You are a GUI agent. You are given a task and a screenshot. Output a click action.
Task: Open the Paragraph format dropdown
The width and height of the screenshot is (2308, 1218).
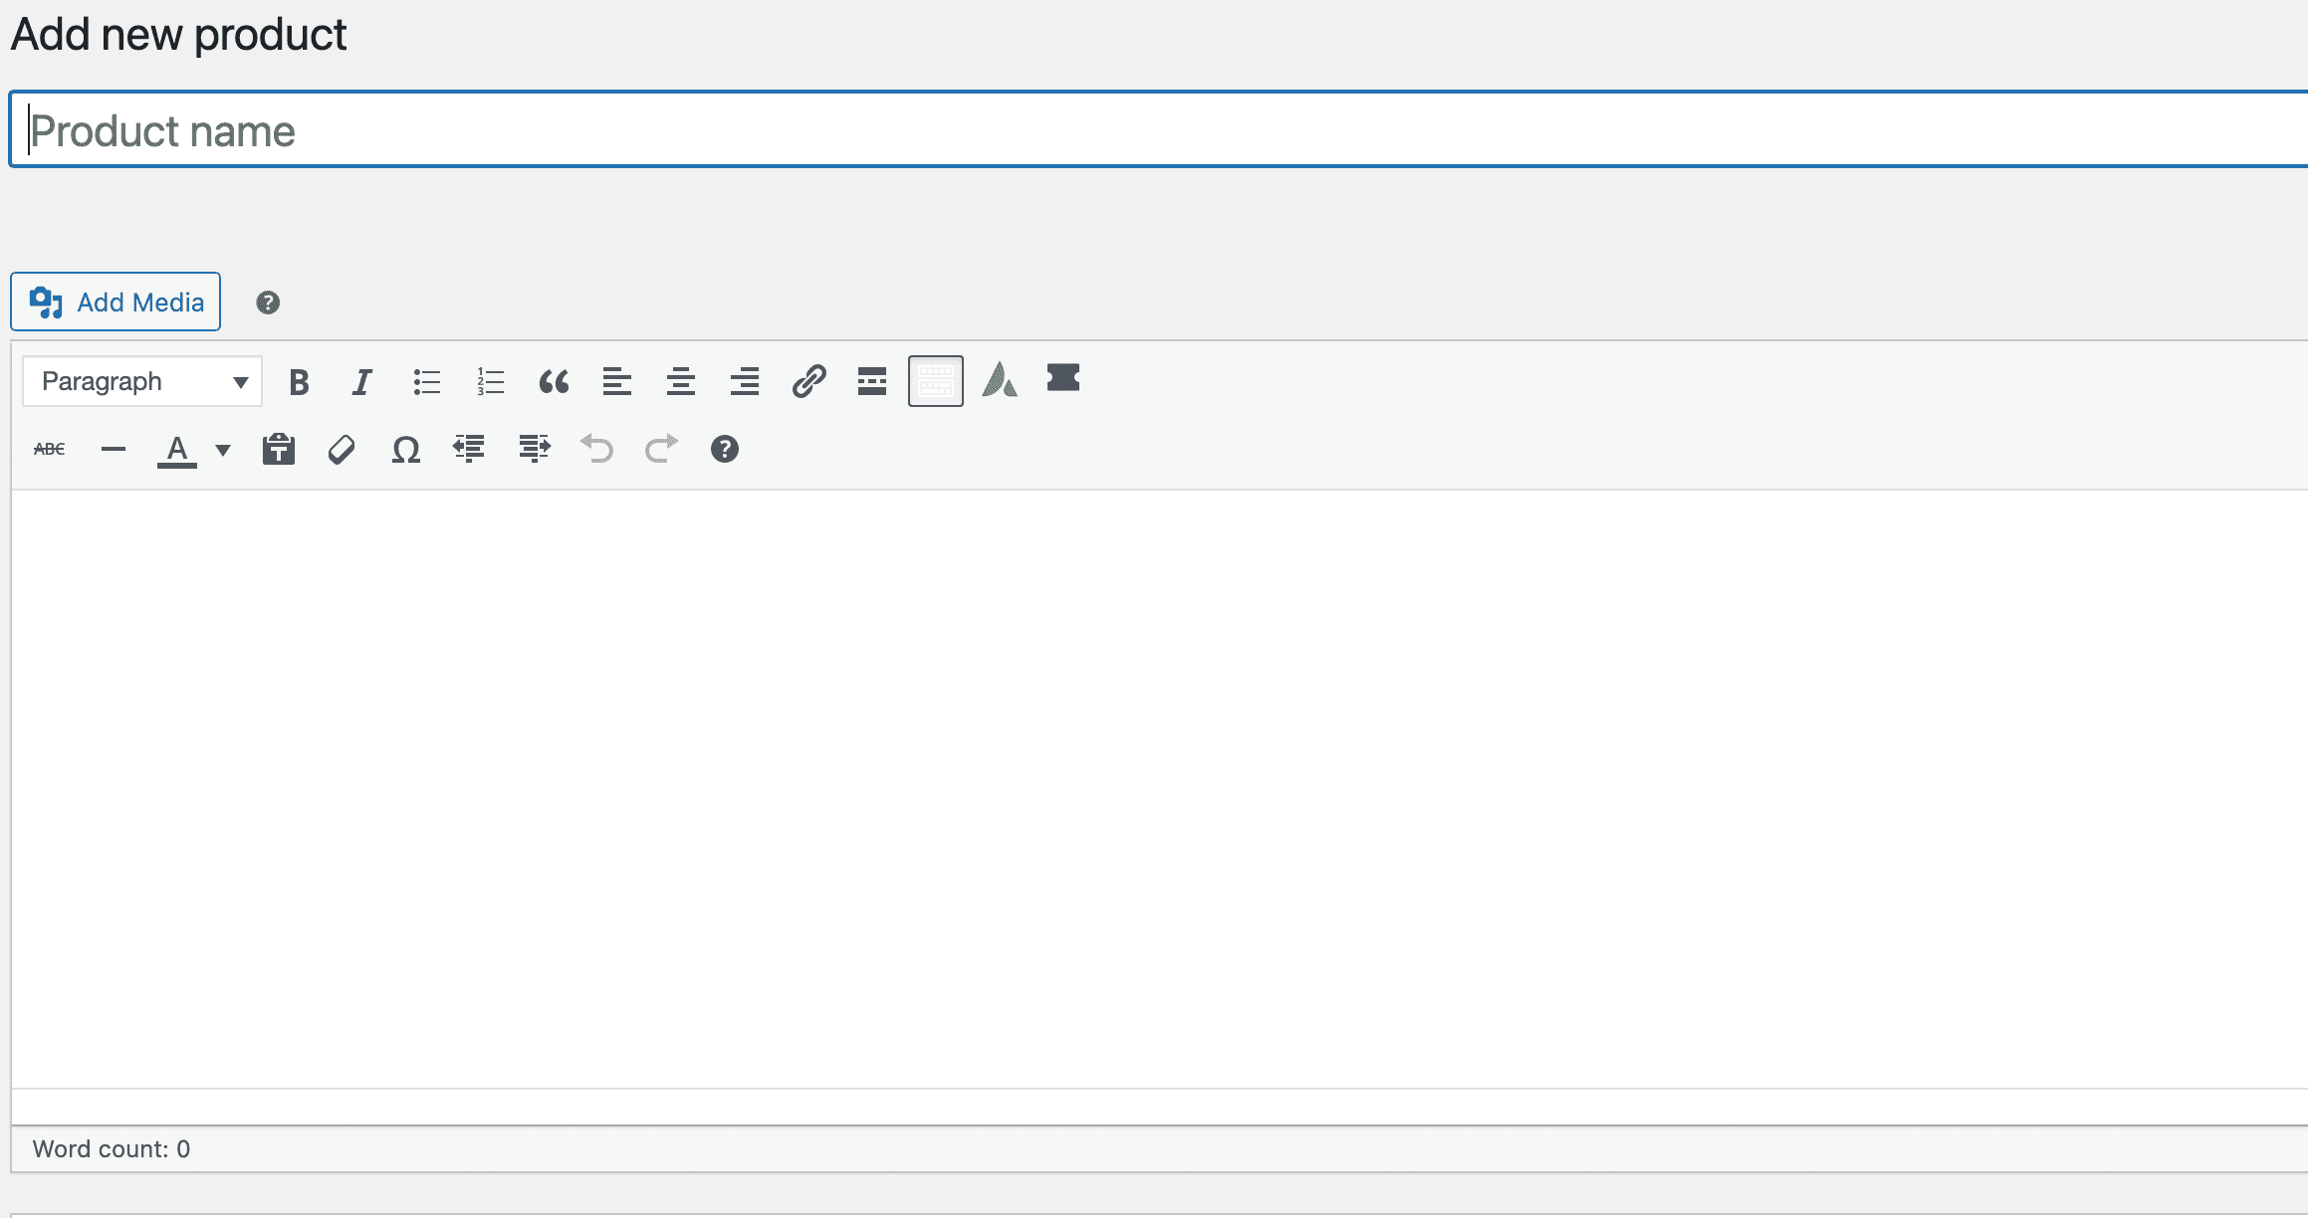coord(142,382)
